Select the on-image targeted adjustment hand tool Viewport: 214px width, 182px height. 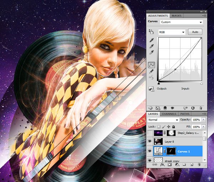(151, 32)
